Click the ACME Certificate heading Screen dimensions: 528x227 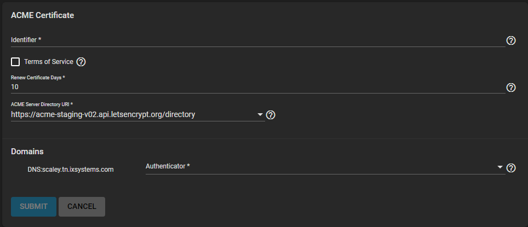coord(42,15)
